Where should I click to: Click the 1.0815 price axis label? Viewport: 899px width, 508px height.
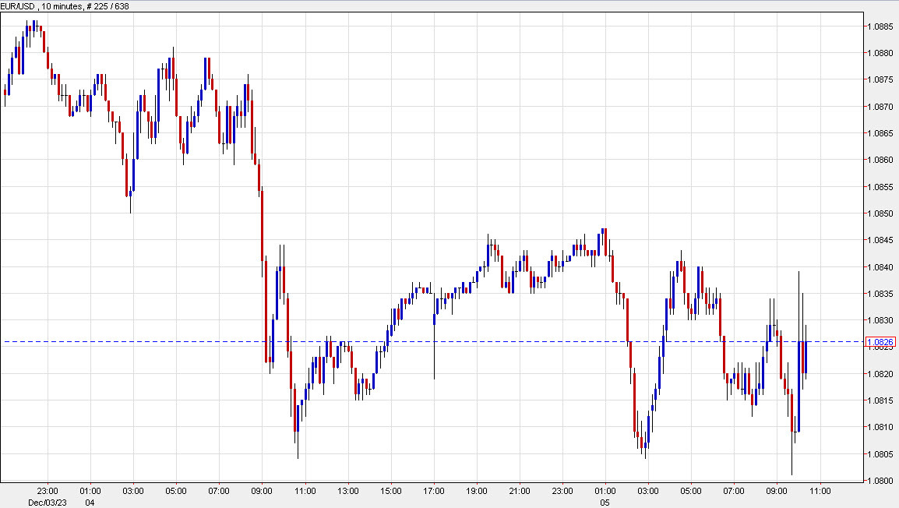pos(880,400)
